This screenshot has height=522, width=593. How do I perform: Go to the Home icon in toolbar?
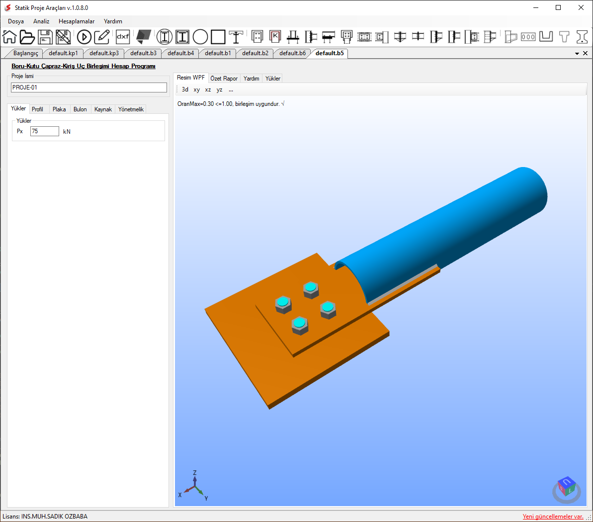pyautogui.click(x=9, y=37)
